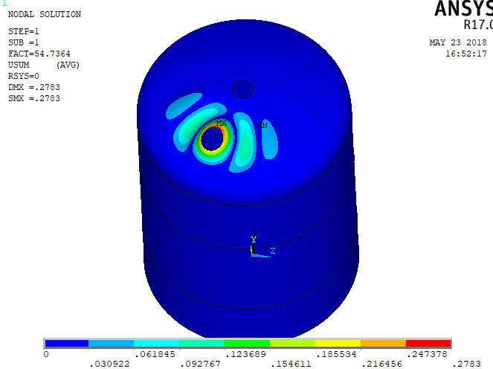The image size is (493, 369).
Task: Click the cyan legend color band
Action: click(156, 343)
